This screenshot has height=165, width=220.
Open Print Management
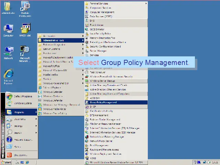click(x=116, y=145)
